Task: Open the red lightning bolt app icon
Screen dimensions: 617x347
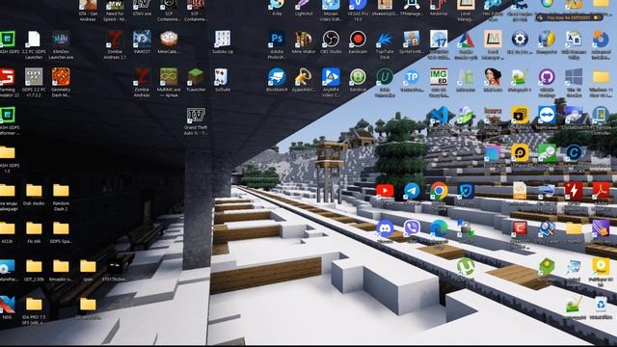Action: click(574, 191)
